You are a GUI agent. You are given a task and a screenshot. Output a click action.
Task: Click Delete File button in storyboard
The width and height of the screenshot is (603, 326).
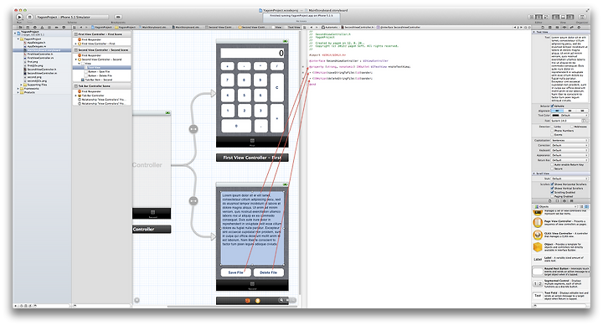click(269, 272)
